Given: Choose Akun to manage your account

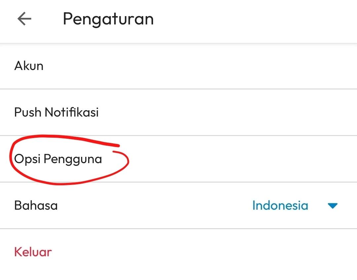Looking at the screenshot, I should [x=29, y=65].
